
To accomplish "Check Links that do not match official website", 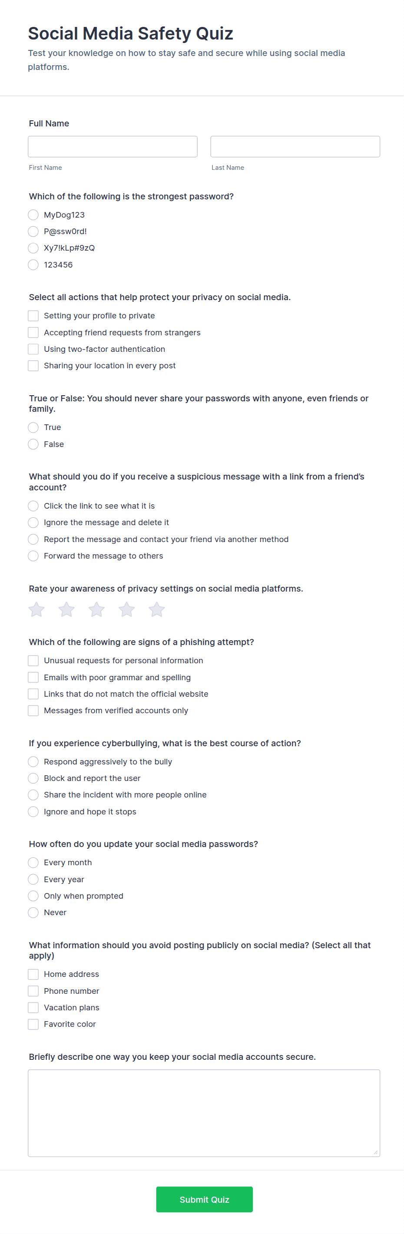I will pos(33,694).
